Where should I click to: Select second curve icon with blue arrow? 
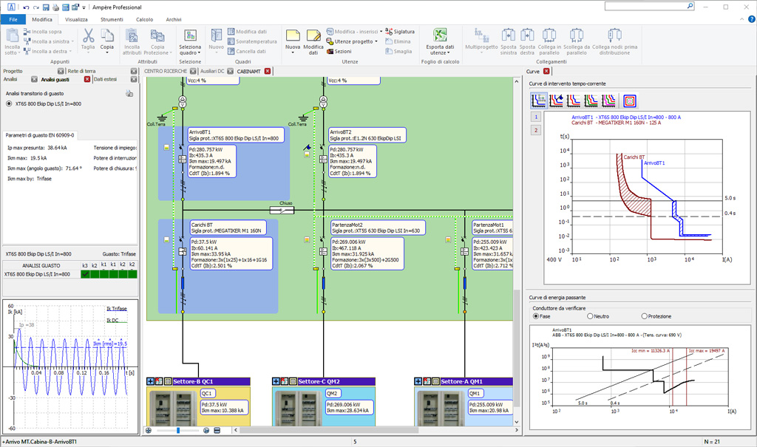(x=556, y=100)
